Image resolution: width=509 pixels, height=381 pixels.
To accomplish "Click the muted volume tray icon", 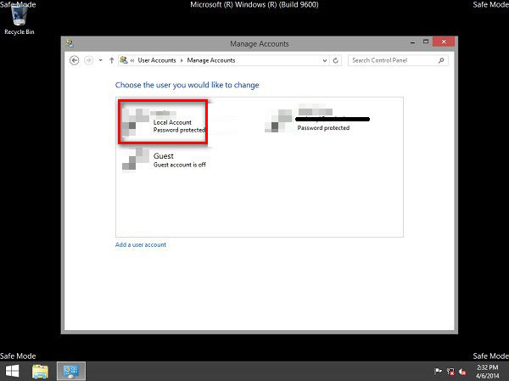I will 462,372.
